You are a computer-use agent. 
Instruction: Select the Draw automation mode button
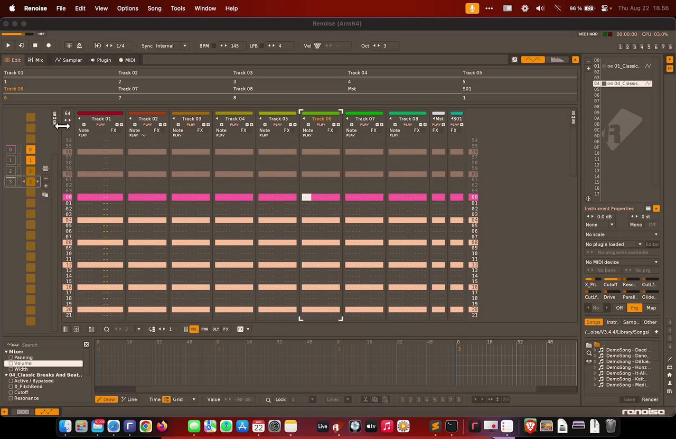click(x=106, y=399)
